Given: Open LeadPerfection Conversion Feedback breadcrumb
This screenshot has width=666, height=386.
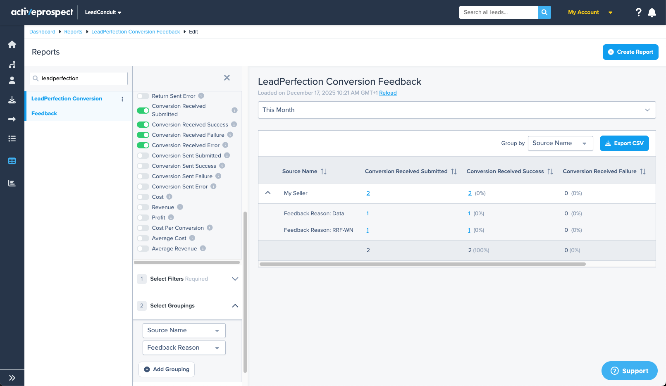Looking at the screenshot, I should 136,32.
